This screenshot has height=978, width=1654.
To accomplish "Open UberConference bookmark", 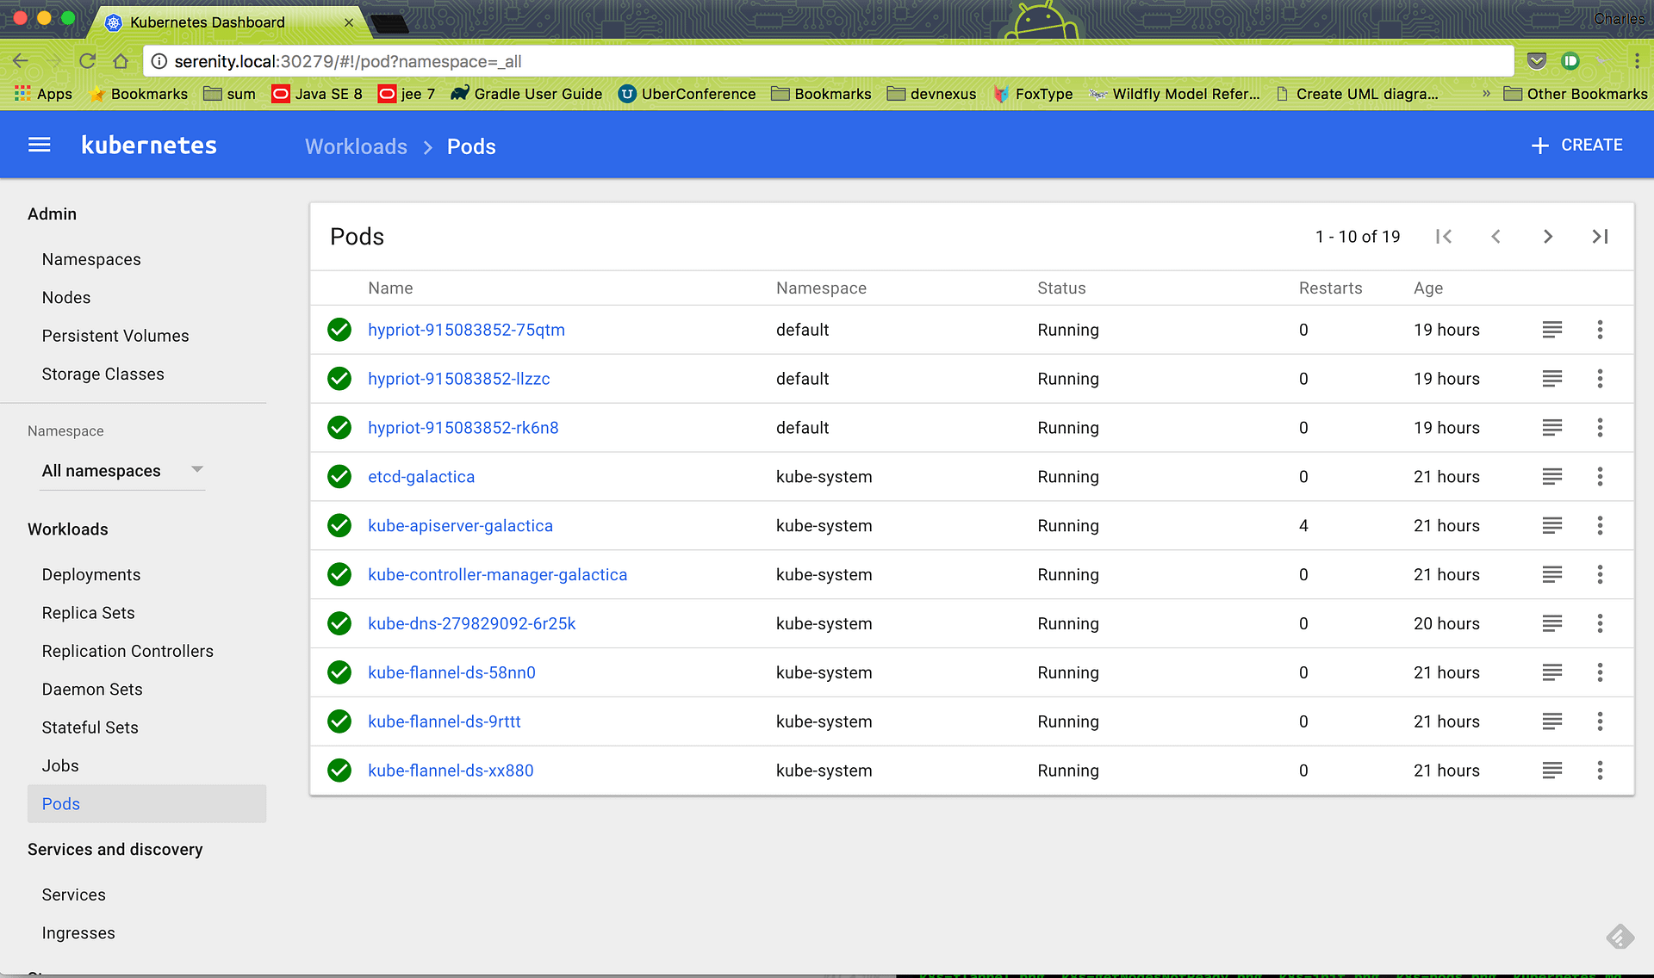I will coord(687,94).
